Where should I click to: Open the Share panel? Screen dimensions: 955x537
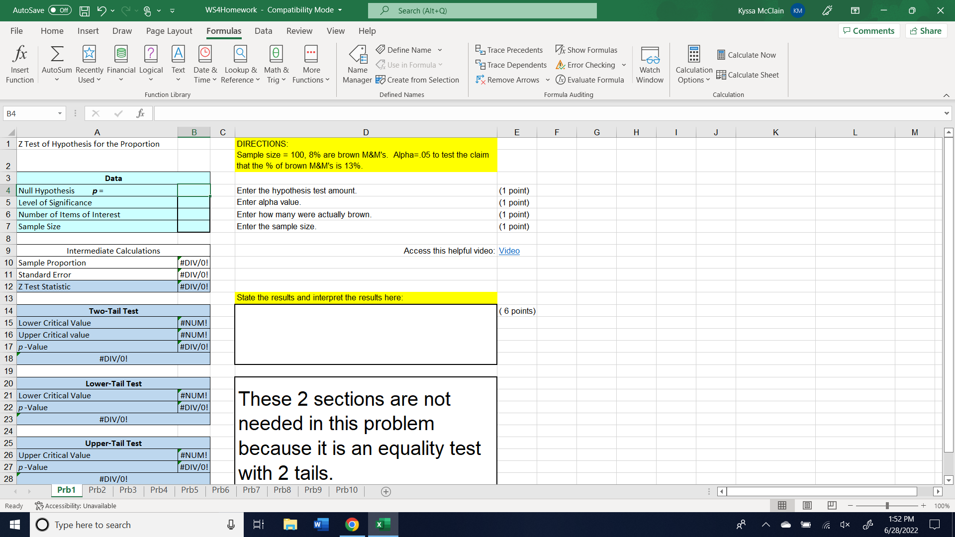point(925,30)
